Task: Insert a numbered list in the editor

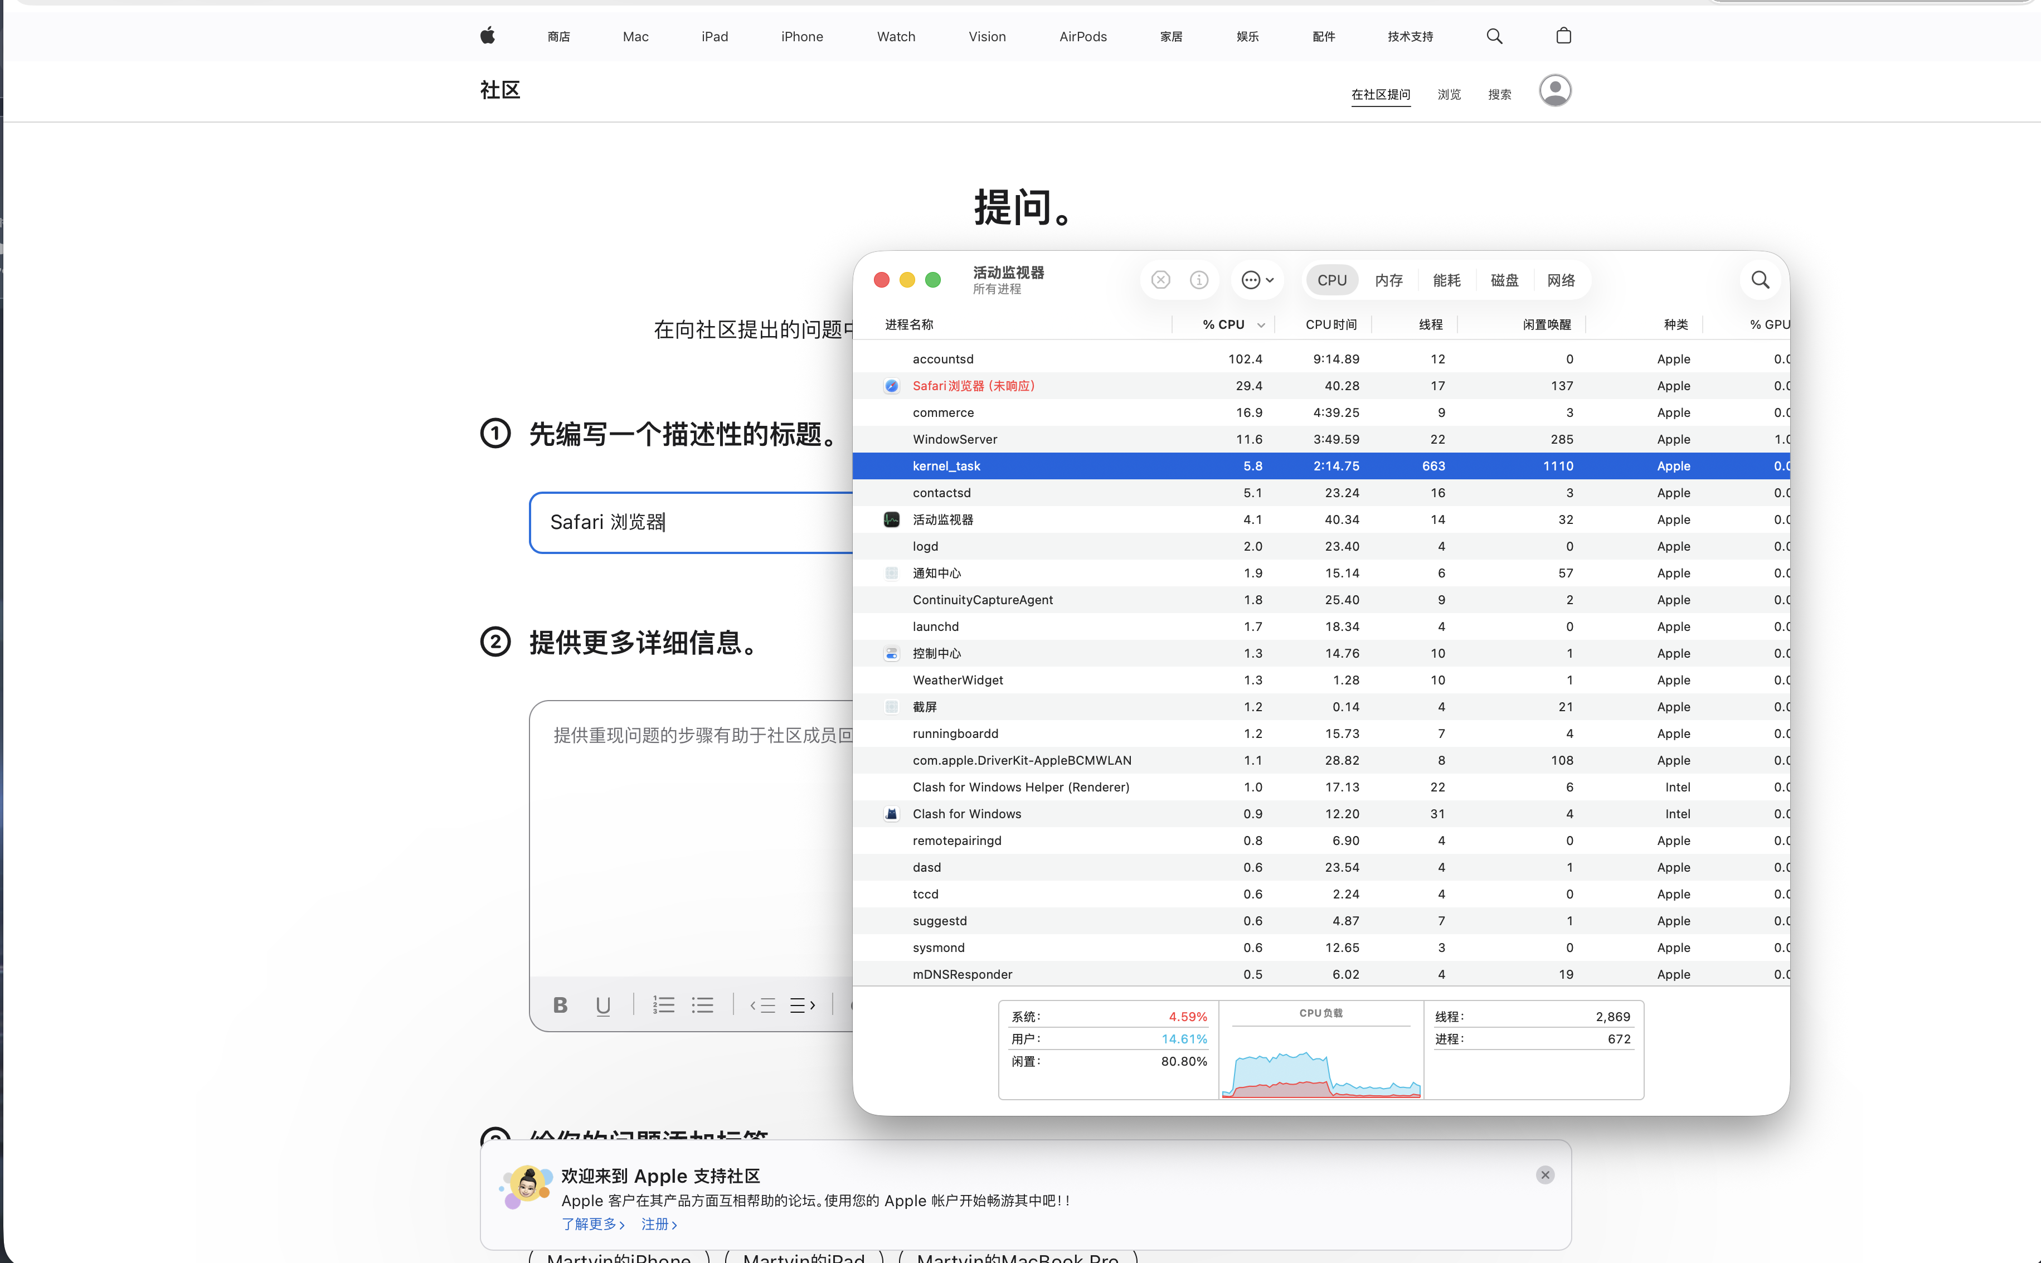Action: coord(663,1005)
